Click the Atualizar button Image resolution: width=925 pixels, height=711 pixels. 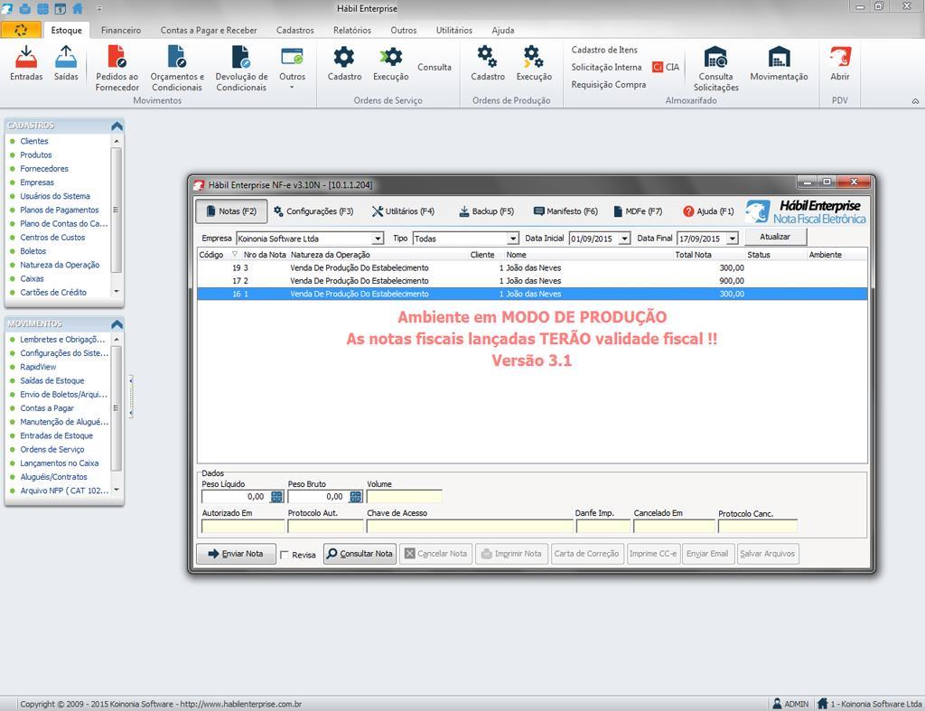[775, 237]
